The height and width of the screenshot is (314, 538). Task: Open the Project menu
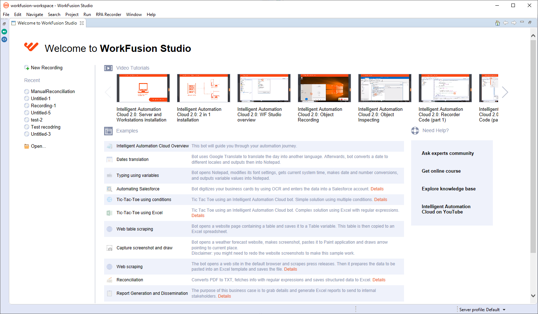[72, 15]
